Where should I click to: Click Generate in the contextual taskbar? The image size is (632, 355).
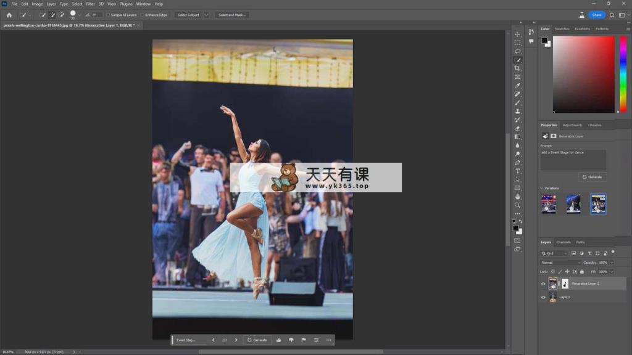click(x=257, y=340)
